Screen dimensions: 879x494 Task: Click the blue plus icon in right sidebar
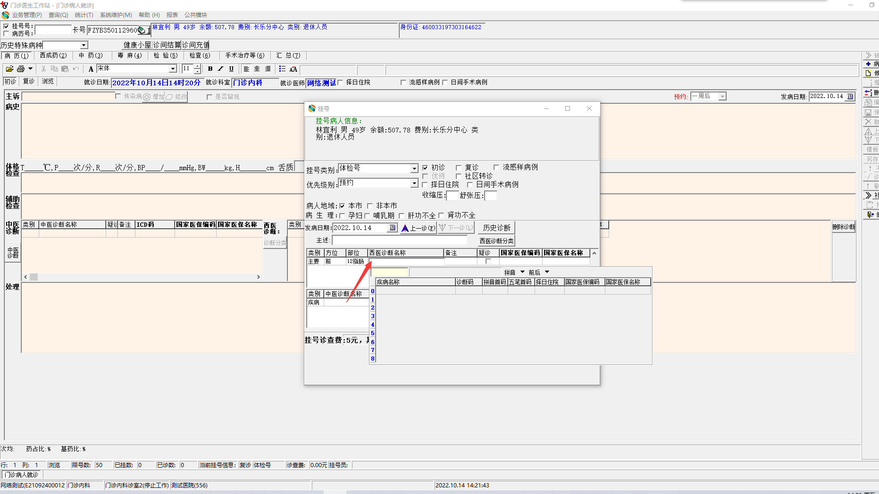(x=868, y=64)
